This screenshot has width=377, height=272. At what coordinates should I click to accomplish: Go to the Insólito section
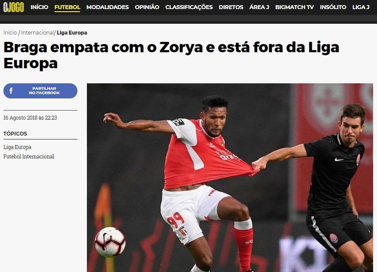pyautogui.click(x=333, y=7)
